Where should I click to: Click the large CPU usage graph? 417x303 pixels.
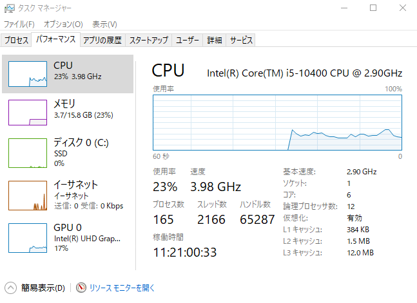point(277,122)
